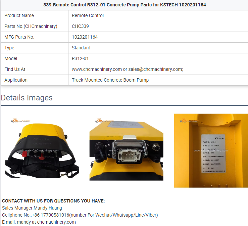This screenshot has width=248, height=226.
Task: Click the Standard type value cell
Action: [81, 48]
